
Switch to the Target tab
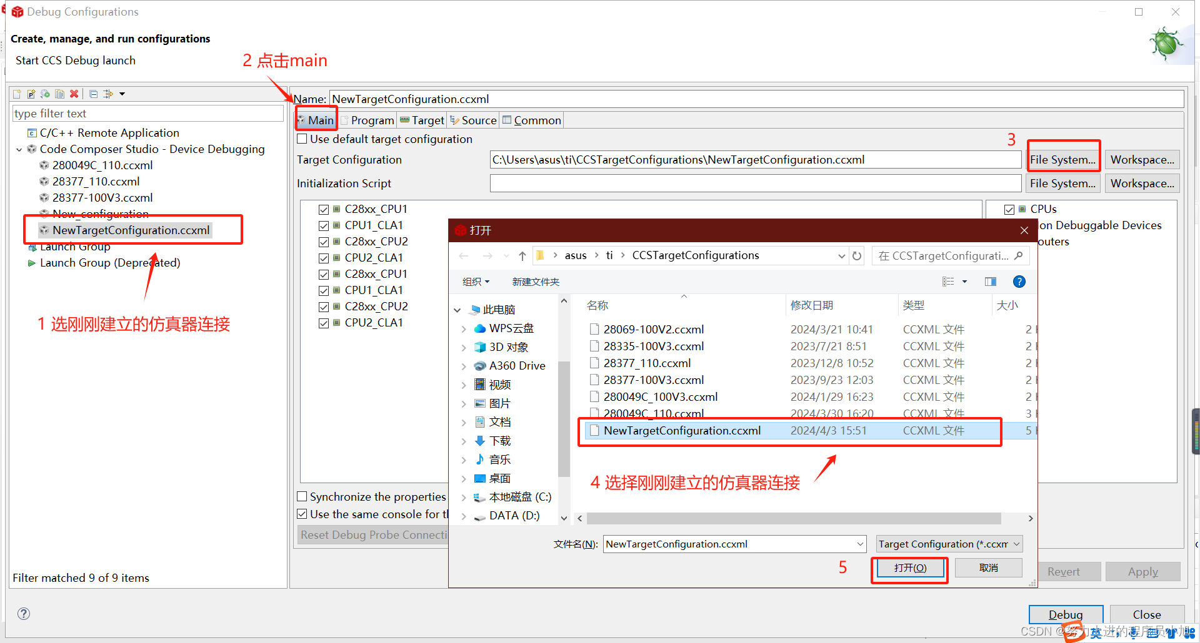pyautogui.click(x=422, y=120)
